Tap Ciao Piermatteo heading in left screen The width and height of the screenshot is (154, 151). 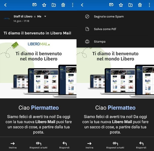click(39, 107)
